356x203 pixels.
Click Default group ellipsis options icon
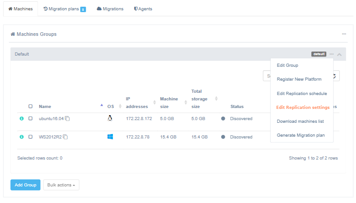tap(332, 54)
